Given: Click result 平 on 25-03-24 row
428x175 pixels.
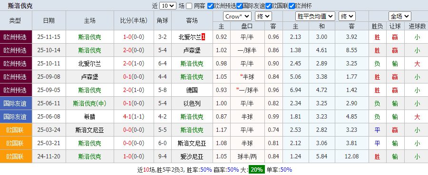Looking at the screenshot, I should 377,130.
